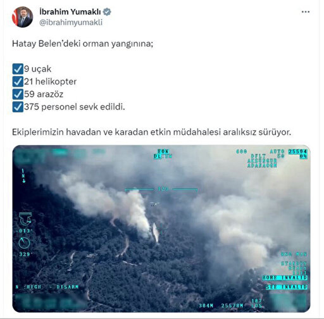This screenshot has height=319, width=324.
Task: Click the SEE INVALID label in image
Action: [287, 287]
